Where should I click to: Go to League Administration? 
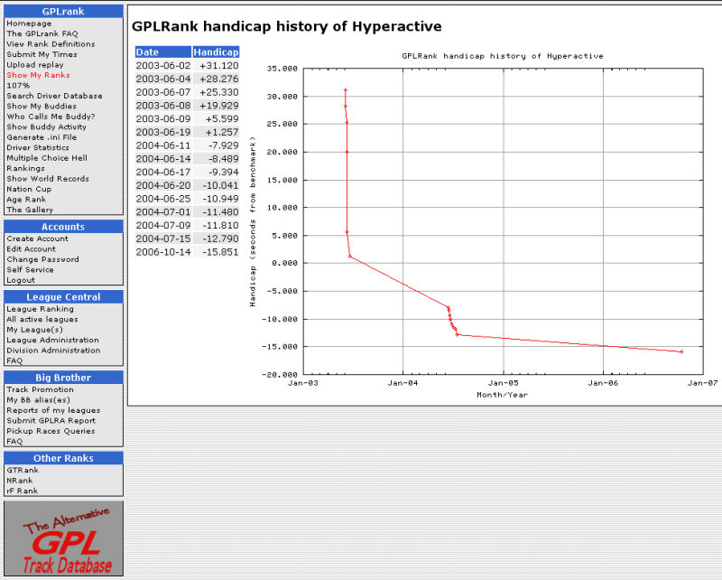tap(52, 341)
